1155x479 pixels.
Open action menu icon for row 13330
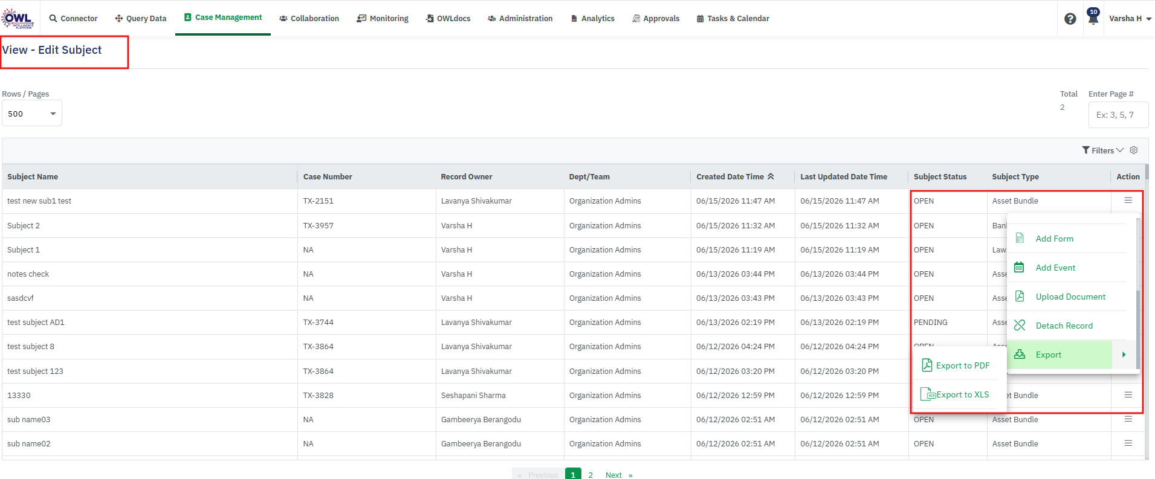coord(1128,395)
